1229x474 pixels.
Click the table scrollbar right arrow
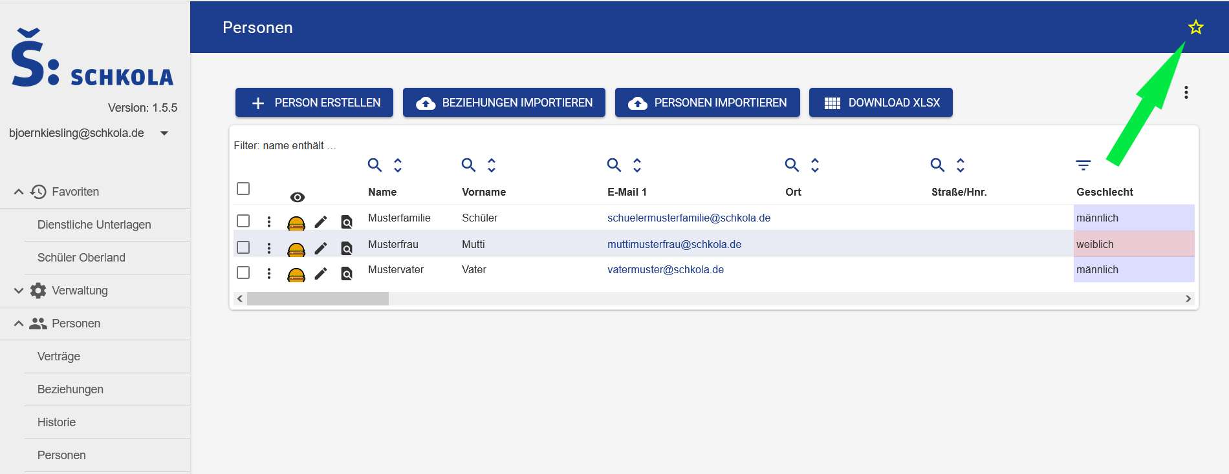[1188, 298]
